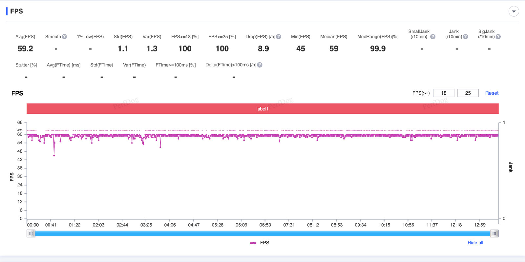This screenshot has width=525, height=262.
Task: Click the Jank (/10min) help icon
Action: point(465,37)
